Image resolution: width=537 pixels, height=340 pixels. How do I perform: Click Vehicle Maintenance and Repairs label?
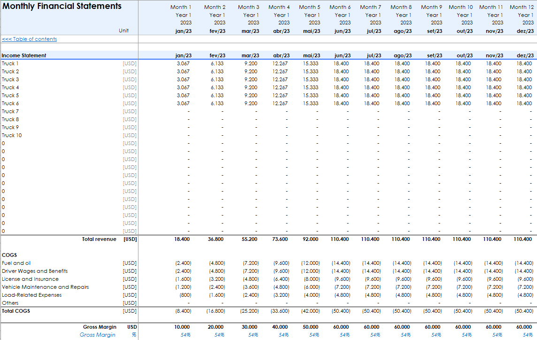[x=45, y=287]
